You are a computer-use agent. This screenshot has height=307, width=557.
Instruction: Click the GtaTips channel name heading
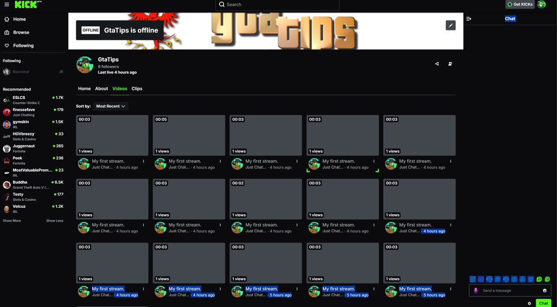[109, 60]
